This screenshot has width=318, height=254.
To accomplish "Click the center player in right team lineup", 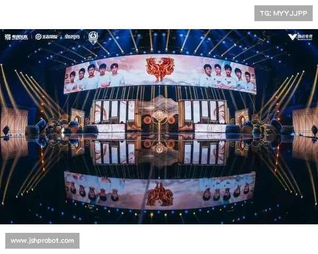I will (228, 77).
